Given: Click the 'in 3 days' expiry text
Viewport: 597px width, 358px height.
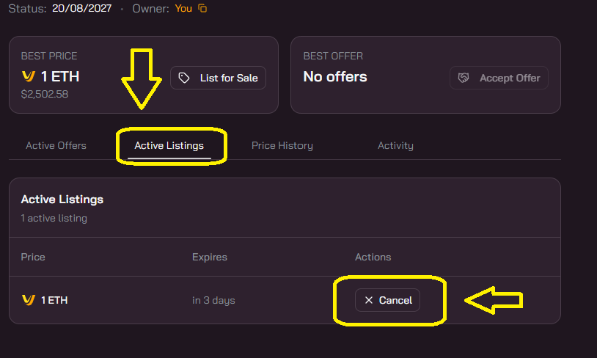Looking at the screenshot, I should point(213,300).
